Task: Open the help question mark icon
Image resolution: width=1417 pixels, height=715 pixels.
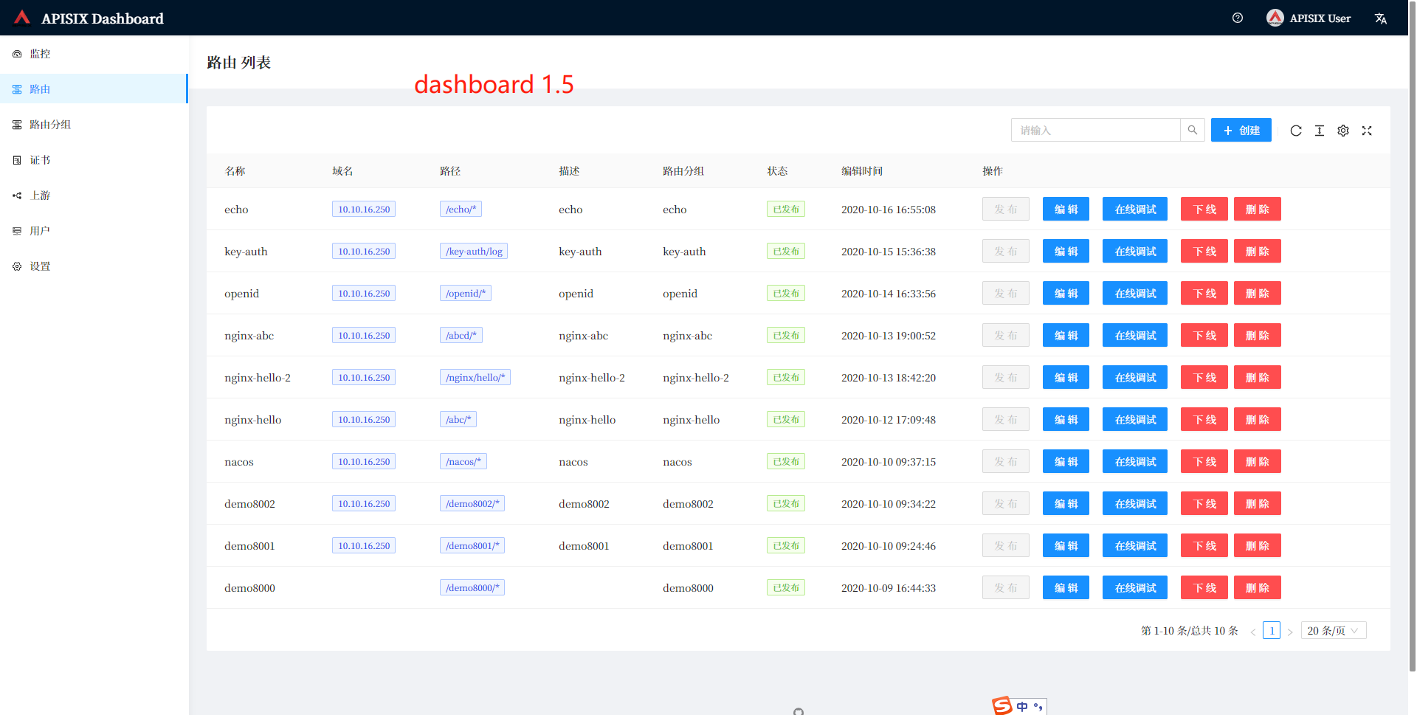Action: (x=1238, y=18)
